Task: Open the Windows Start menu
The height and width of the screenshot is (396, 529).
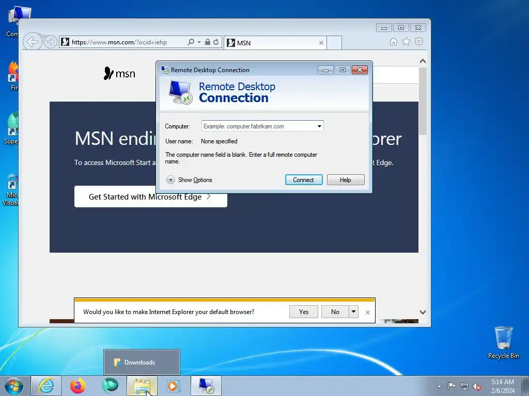Action: [14, 386]
